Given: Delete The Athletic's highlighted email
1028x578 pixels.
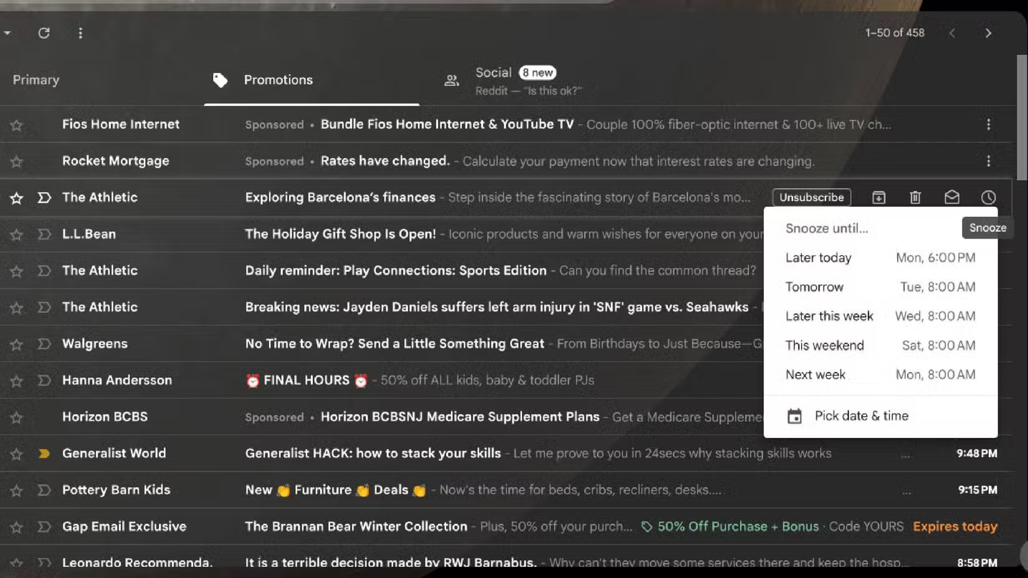Looking at the screenshot, I should [915, 197].
